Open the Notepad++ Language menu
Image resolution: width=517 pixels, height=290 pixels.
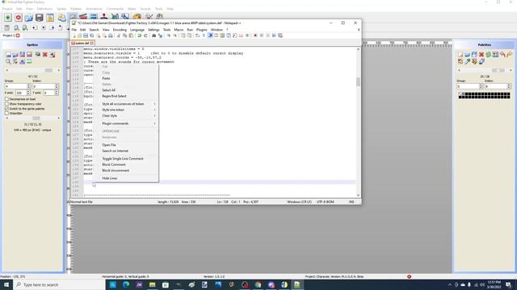click(137, 30)
